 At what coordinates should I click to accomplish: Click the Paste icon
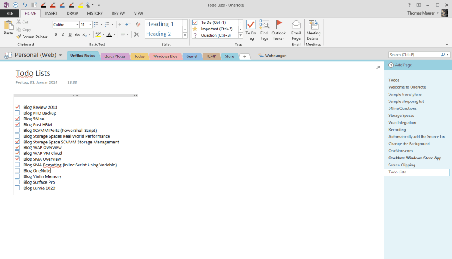pos(8,26)
